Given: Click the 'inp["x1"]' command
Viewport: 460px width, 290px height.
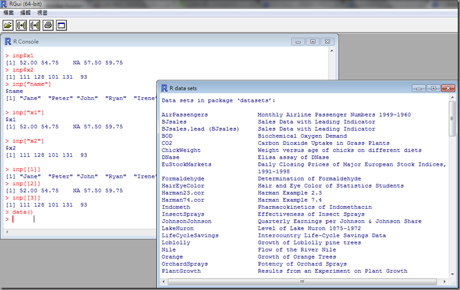Looking at the screenshot, I should click(28, 112).
